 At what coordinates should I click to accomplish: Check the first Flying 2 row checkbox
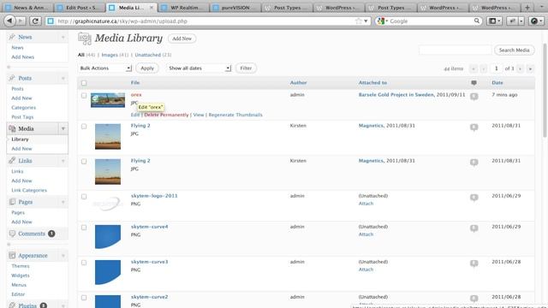pos(84,126)
